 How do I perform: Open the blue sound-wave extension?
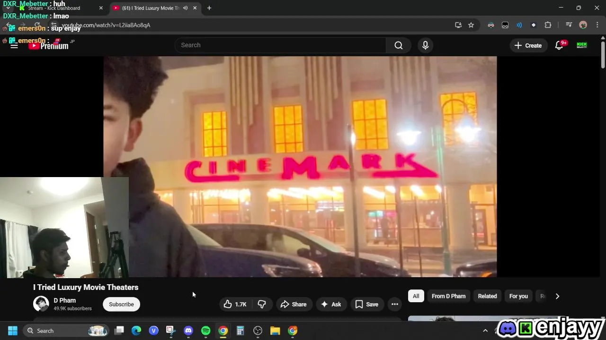519,25
